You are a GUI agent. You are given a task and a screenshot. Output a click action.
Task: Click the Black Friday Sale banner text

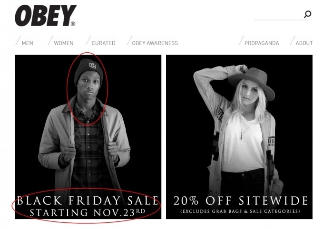(88, 200)
